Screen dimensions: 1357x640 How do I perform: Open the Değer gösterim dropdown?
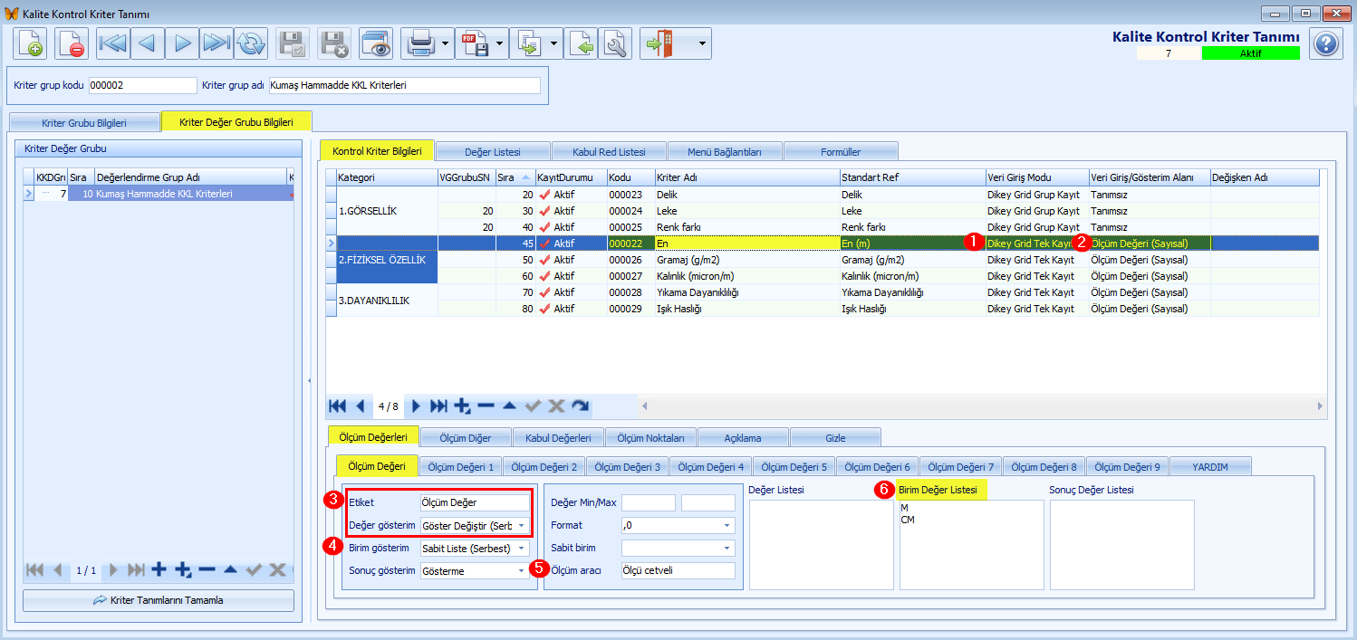tap(521, 526)
